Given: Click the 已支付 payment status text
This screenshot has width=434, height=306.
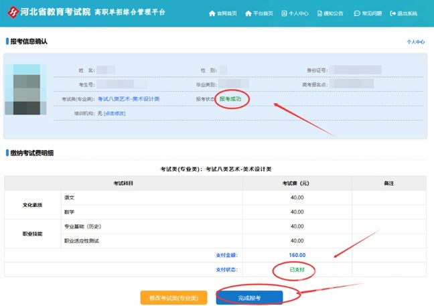Looking at the screenshot, I should coord(297,269).
